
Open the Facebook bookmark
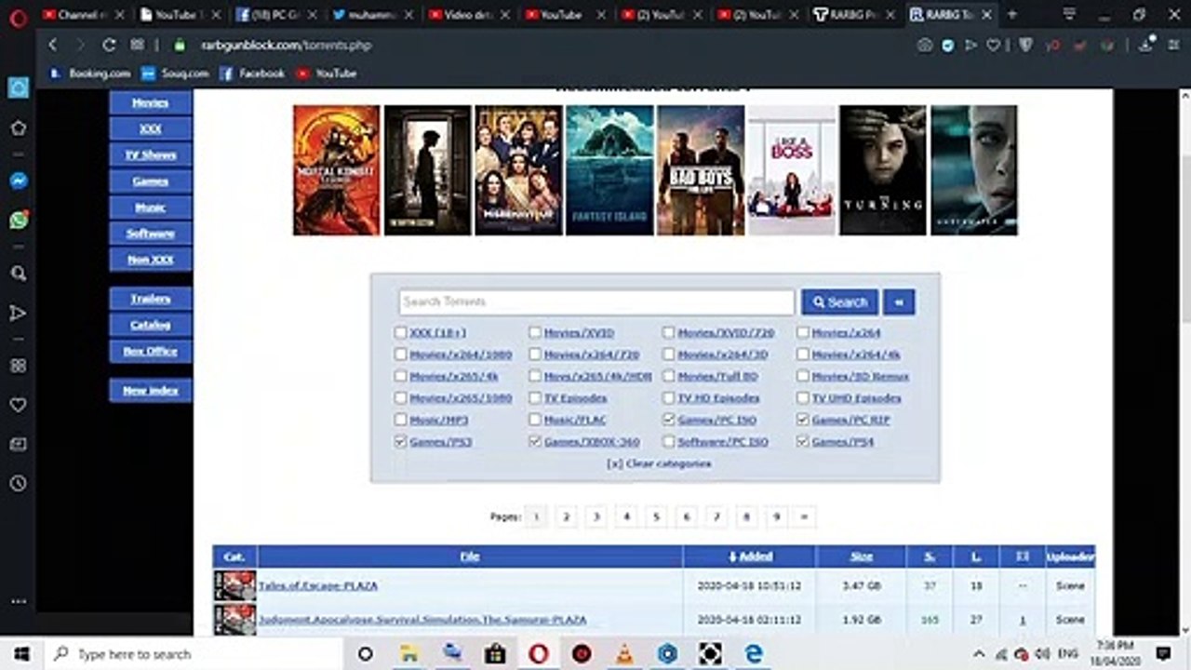point(251,73)
